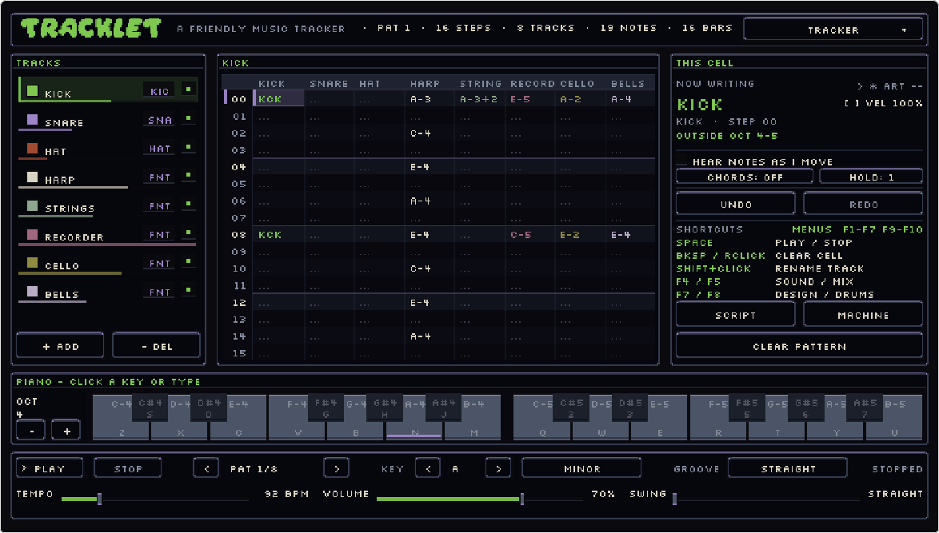Change the Minor scale selector
Image resolution: width=939 pixels, height=533 pixels.
581,468
